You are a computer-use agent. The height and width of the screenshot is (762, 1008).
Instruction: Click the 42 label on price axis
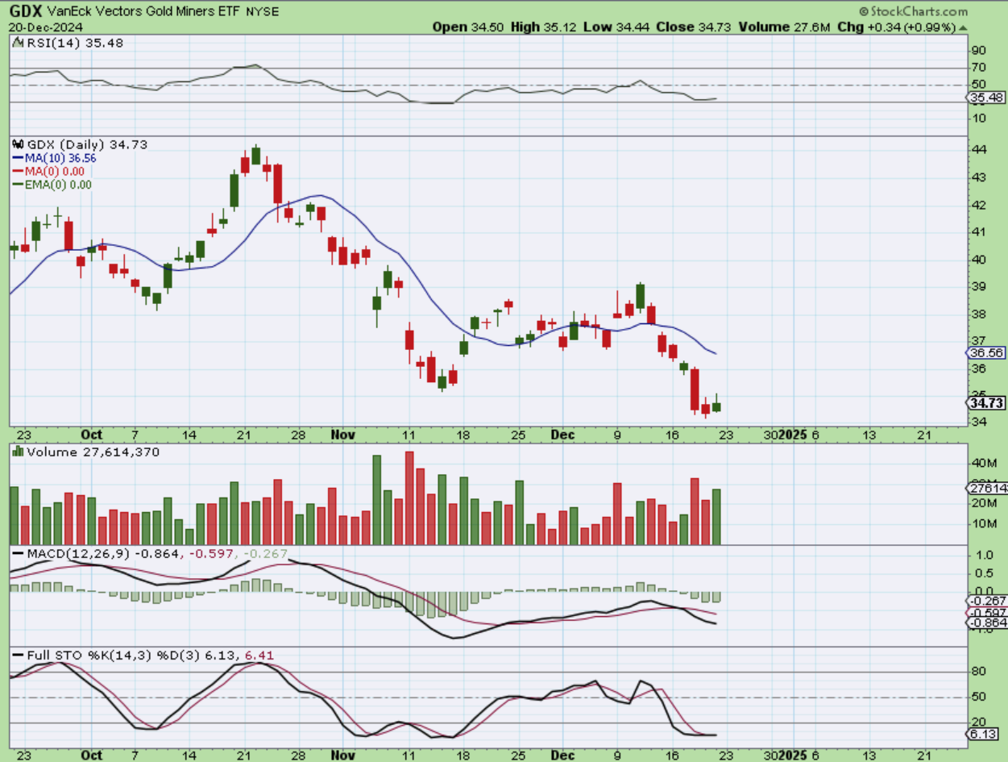coord(978,205)
